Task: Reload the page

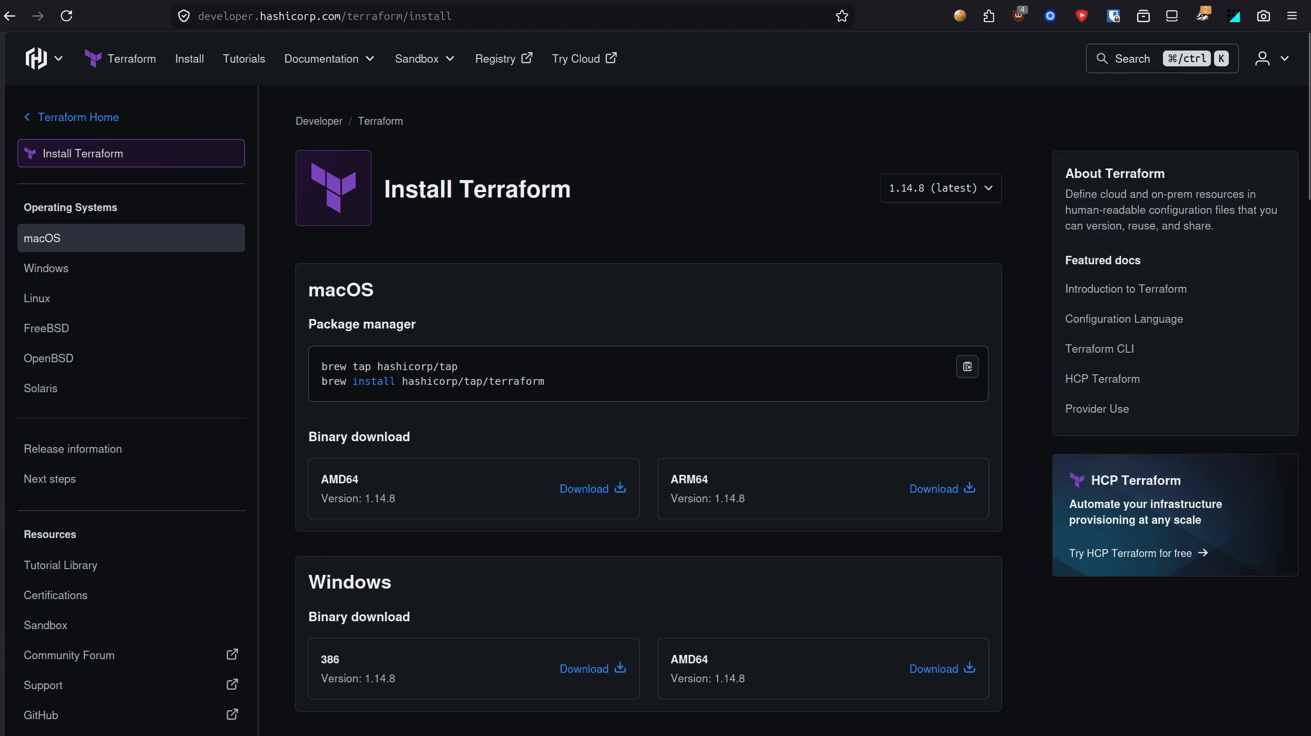Action: (66, 16)
